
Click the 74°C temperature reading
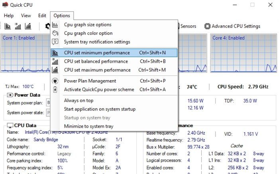tap(192, 87)
